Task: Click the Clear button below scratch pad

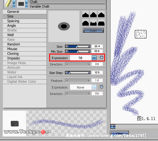Action: pyautogui.click(x=120, y=133)
